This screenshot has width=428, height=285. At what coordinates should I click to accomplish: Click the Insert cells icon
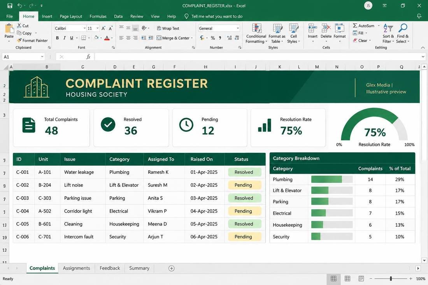[x=312, y=28]
